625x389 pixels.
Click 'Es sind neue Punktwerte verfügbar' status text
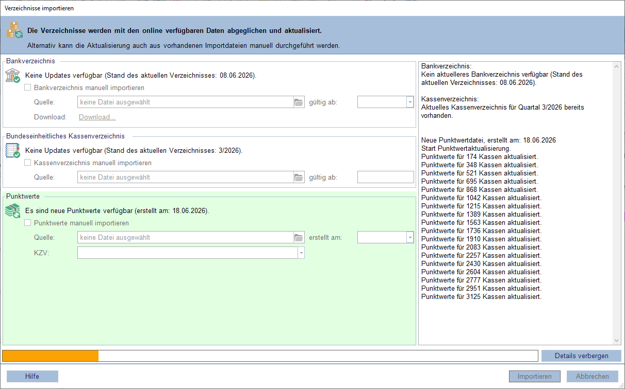pyautogui.click(x=117, y=211)
